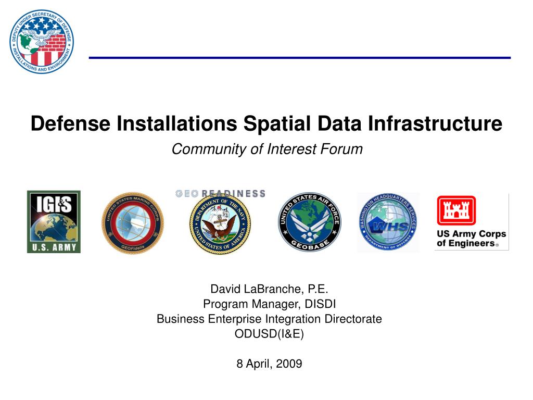The height and width of the screenshot is (400, 533).
Task: Click the subtitle Community of Interest Forum
Action: click(267, 149)
